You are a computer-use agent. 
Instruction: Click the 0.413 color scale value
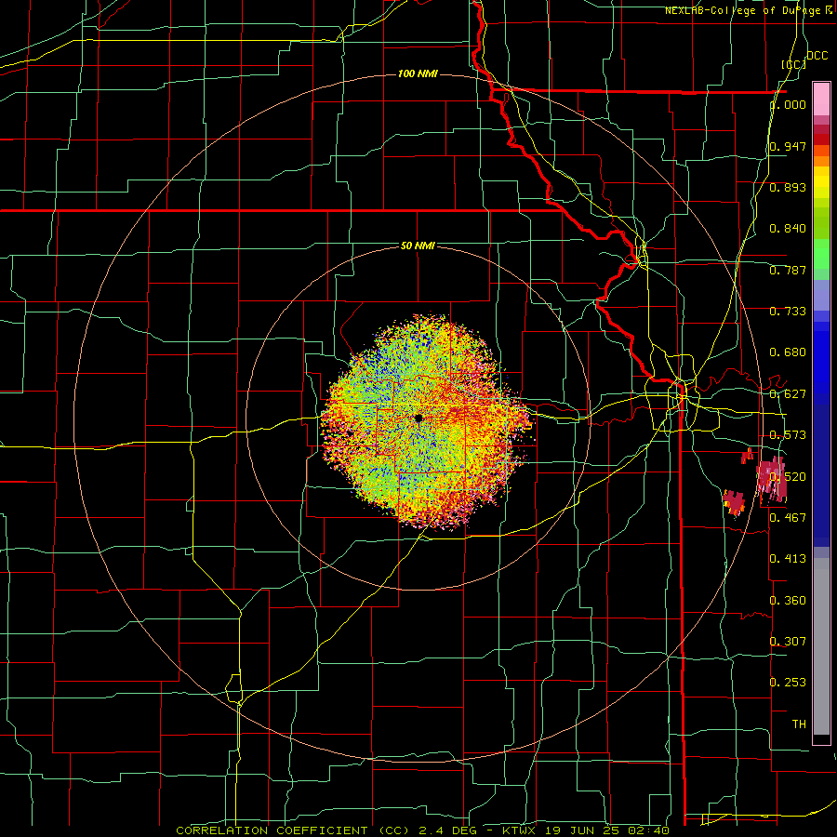coord(788,559)
